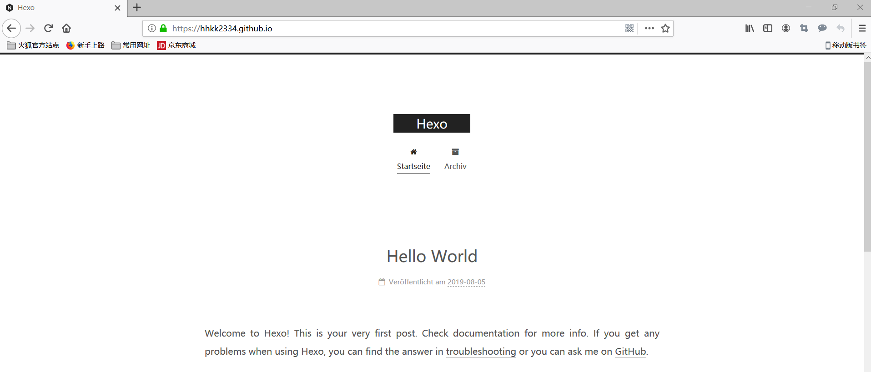This screenshot has width=871, height=372.
Task: Open the QR code for this page
Action: tap(629, 28)
